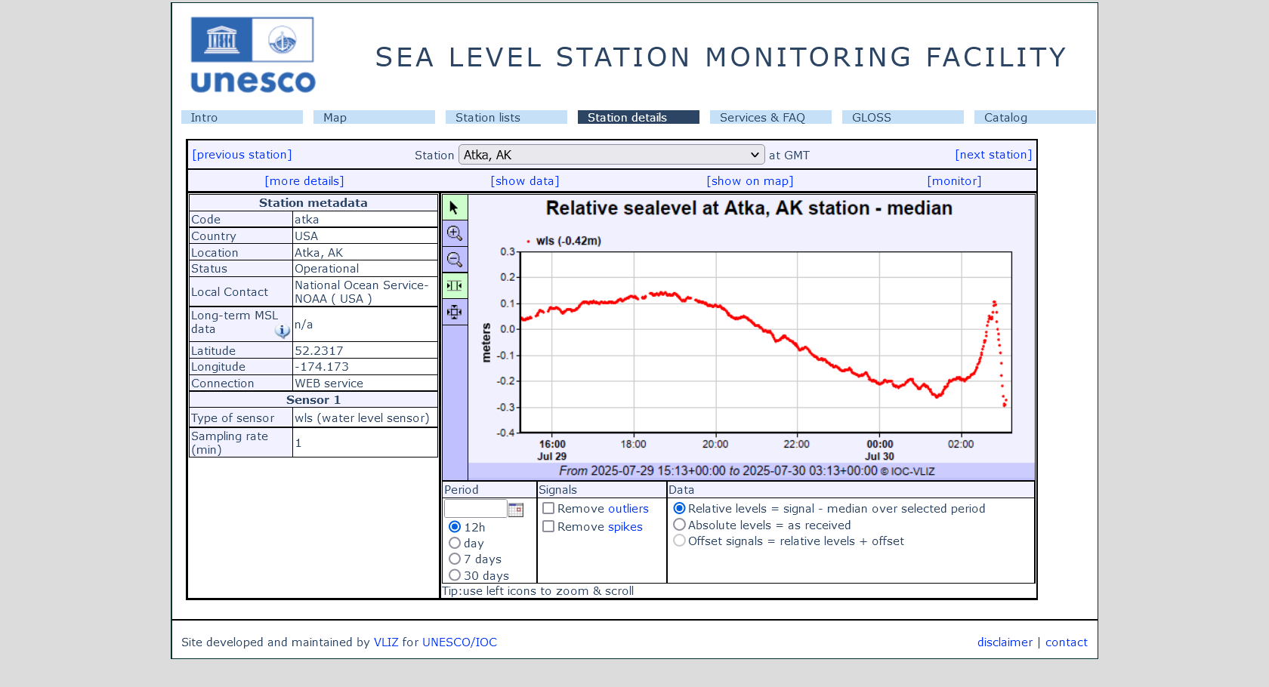Screen dimensions: 1269x687
Task: Activate the zoom in magnifier tool
Action: coord(455,233)
